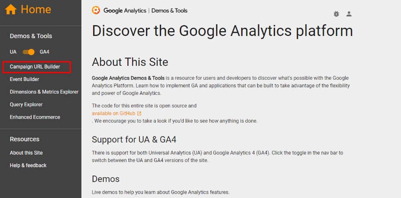Viewport: 401px width, 198px height.
Task: Click the user account profile icon
Action: 349,14
